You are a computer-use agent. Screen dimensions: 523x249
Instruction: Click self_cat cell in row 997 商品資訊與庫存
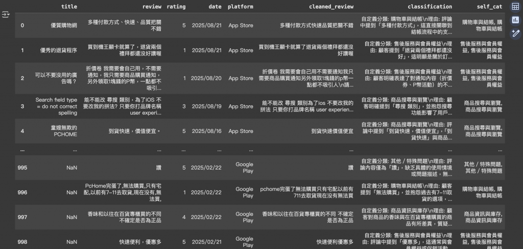click(484, 217)
